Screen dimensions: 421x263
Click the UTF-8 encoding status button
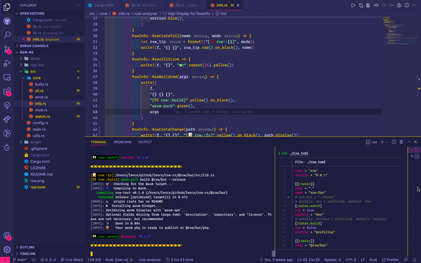point(351,259)
